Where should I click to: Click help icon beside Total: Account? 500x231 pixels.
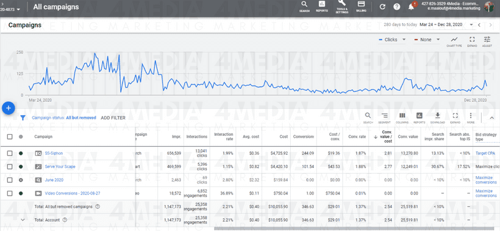65,219
